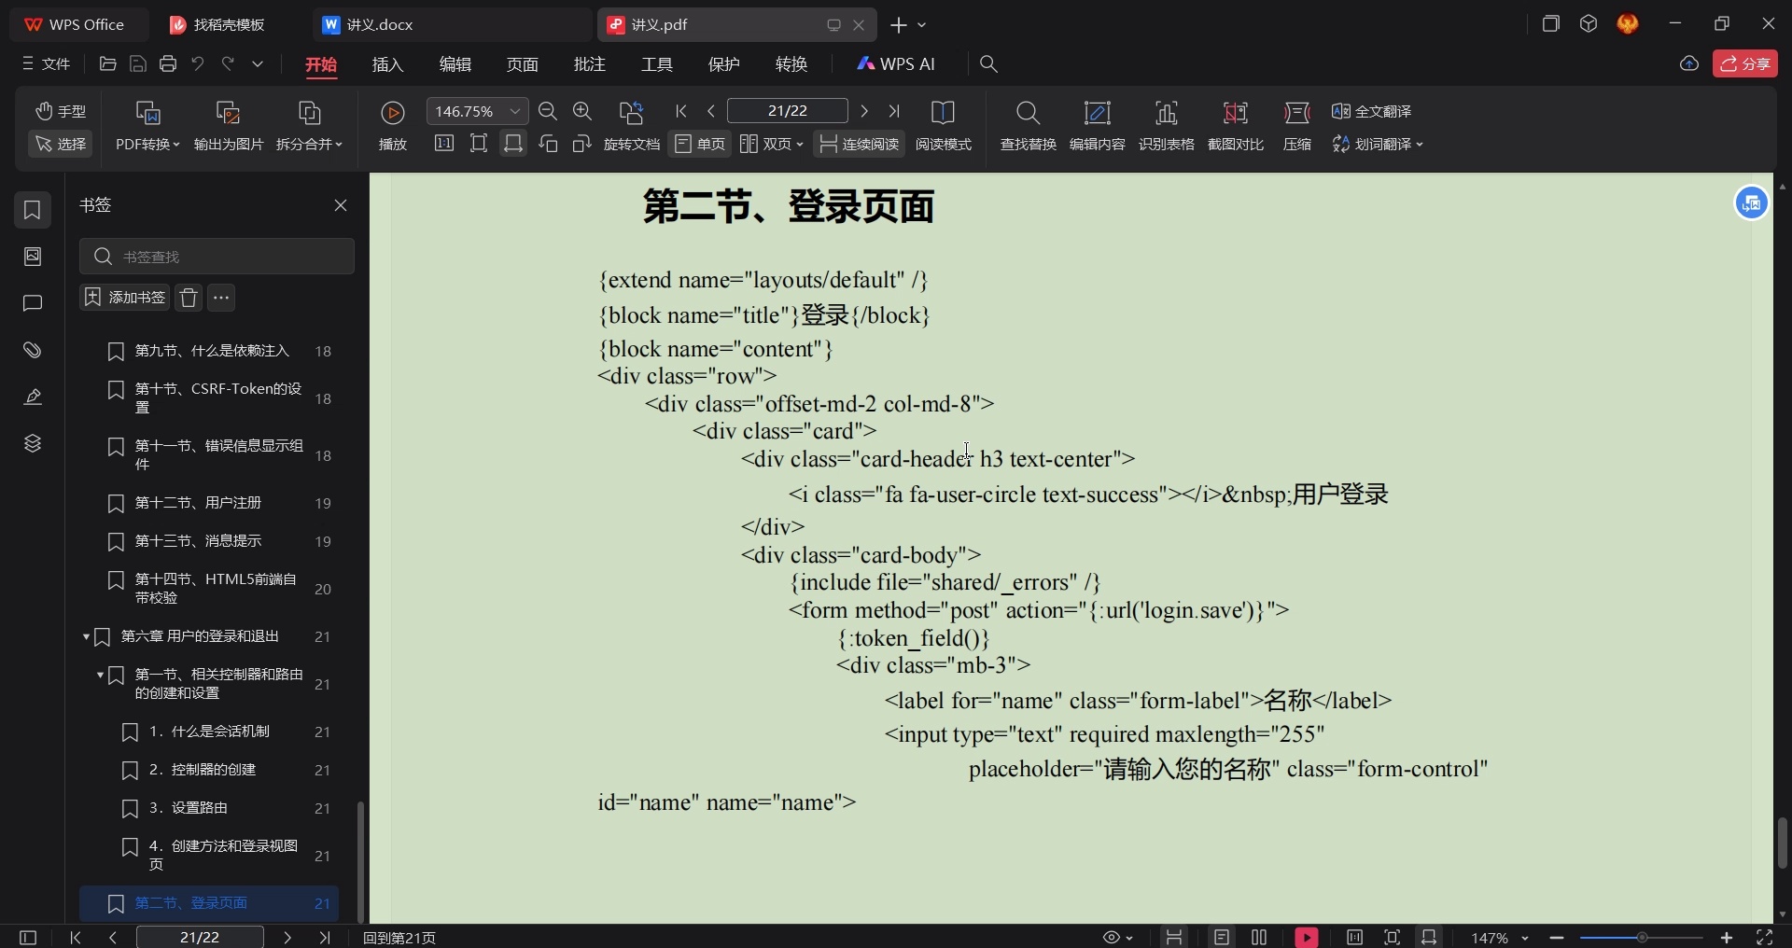Screen dimensions: 1792x948
Task: Toggle 连续阅读 continuous reading mode
Action: (859, 144)
